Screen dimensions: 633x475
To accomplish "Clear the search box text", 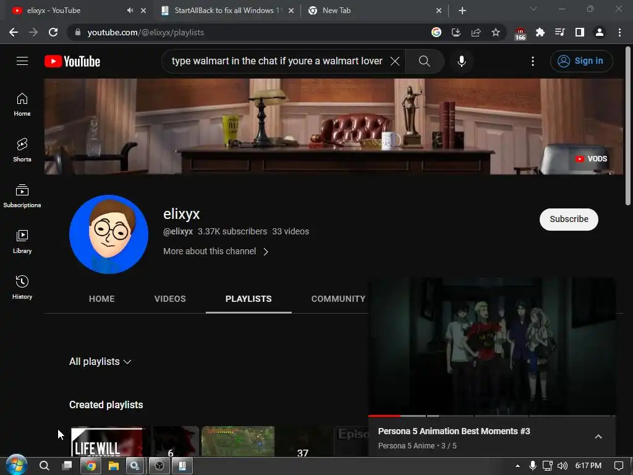I will [x=395, y=61].
